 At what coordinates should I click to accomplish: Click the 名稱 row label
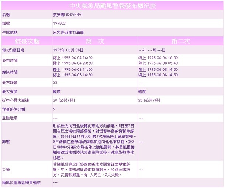6,15
